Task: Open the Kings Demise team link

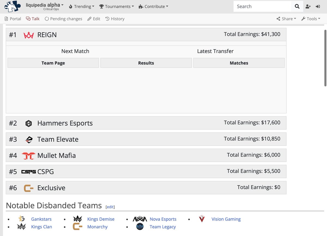Action: 101,219
